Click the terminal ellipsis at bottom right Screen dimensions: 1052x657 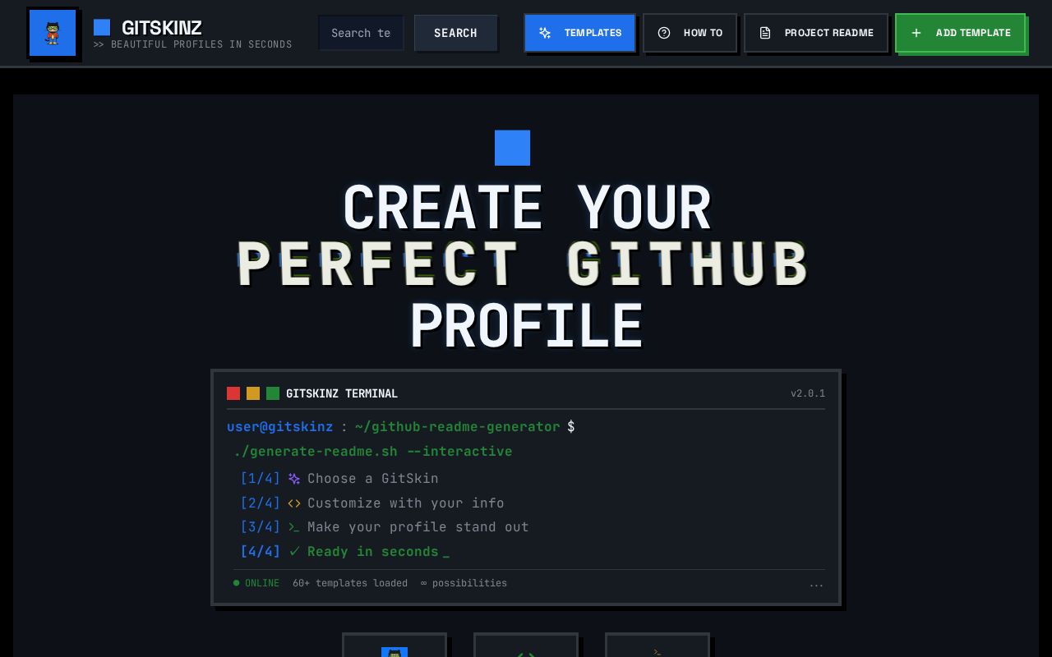(816, 584)
